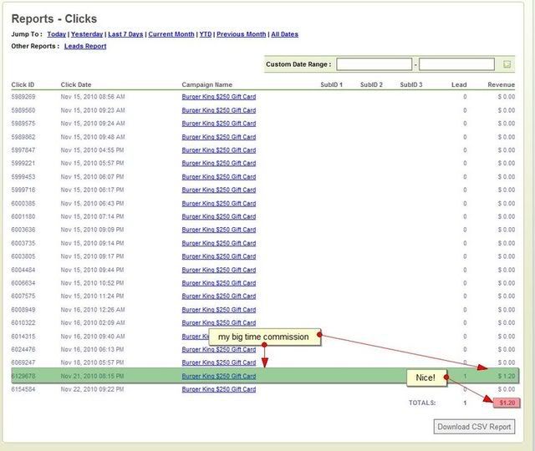
Task: Select date Nov 15, 2010 08:56 AM
Action: click(93, 97)
